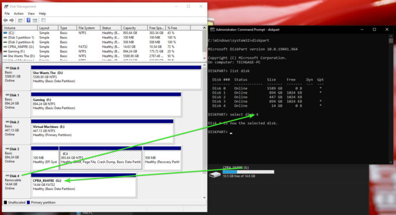Screen dimensions: 396x215
Task: Select the 508 MB Recovery partition block
Action: click(162, 158)
